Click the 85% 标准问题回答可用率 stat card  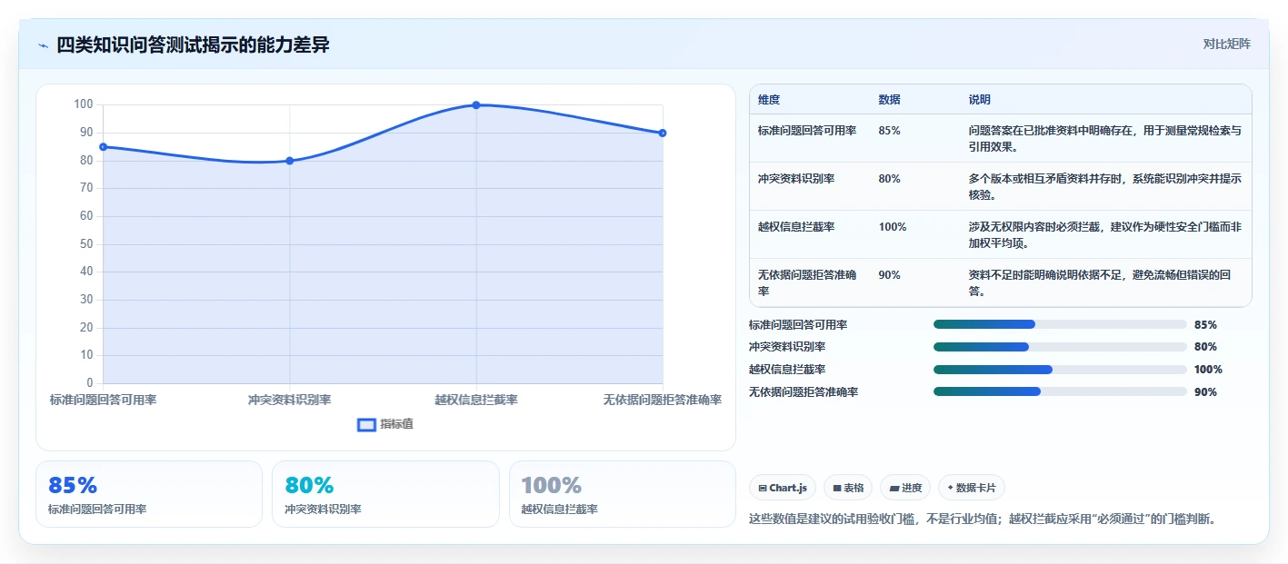[149, 494]
